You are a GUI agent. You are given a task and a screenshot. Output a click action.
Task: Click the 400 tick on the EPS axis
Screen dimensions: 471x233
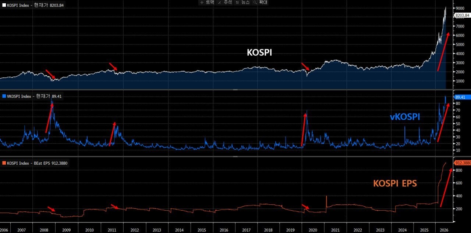[x=459, y=196]
